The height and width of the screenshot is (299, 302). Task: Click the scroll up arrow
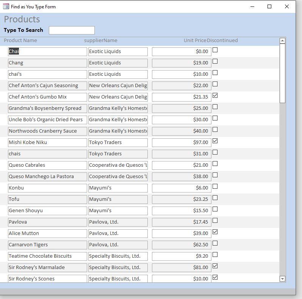[x=282, y=41]
